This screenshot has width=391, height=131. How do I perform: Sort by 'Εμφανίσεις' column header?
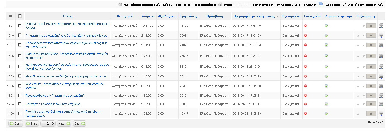click(188, 16)
